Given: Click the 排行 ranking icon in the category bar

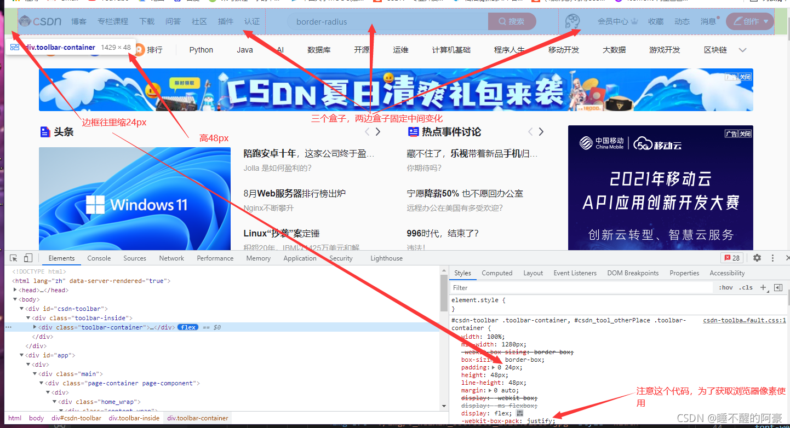Looking at the screenshot, I should (140, 50).
